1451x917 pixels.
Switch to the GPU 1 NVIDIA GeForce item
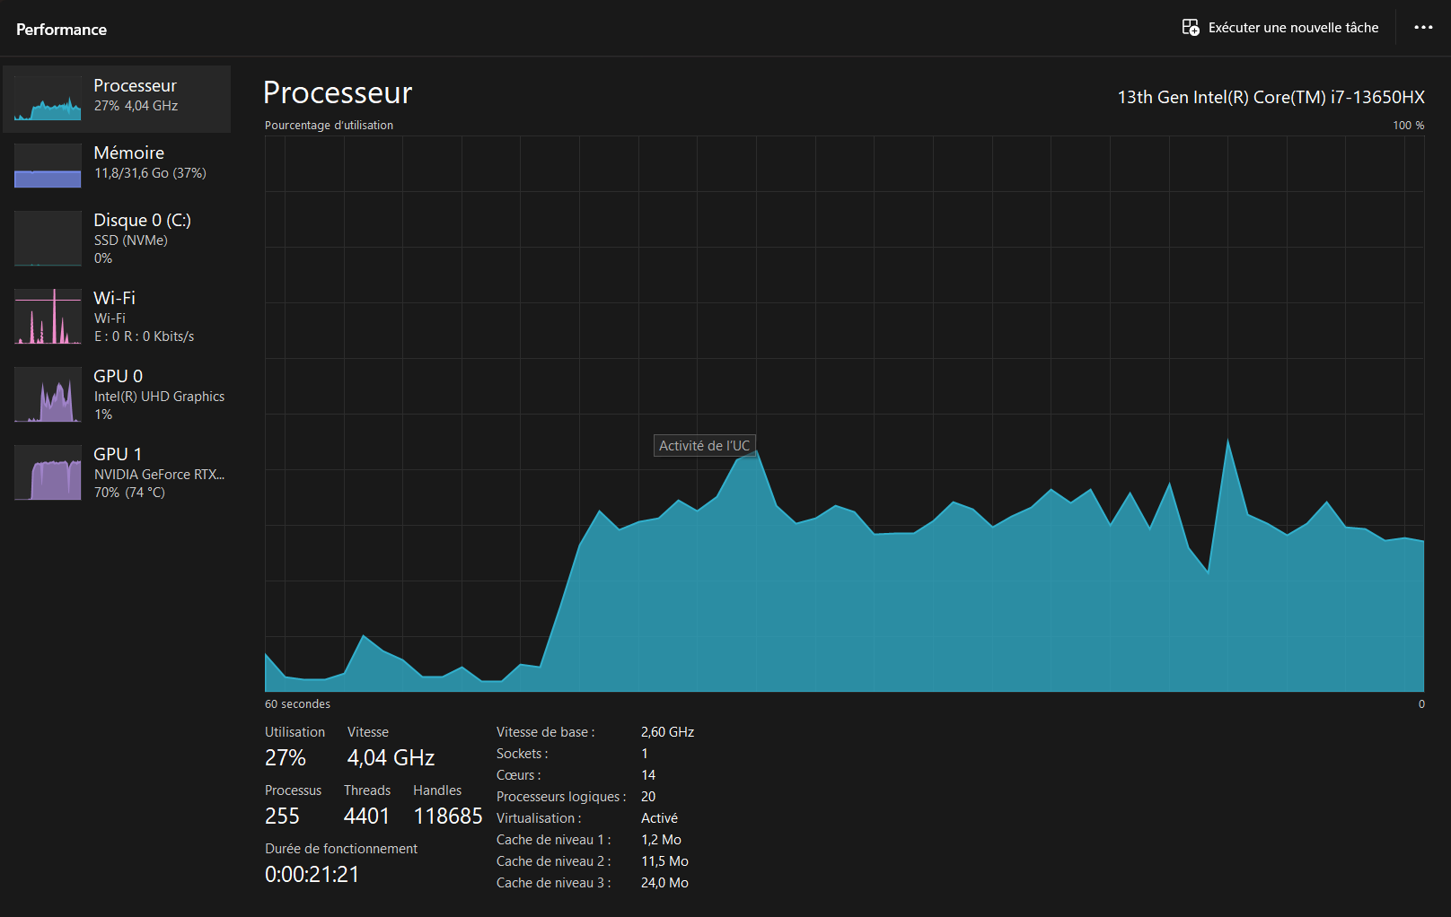pos(117,473)
